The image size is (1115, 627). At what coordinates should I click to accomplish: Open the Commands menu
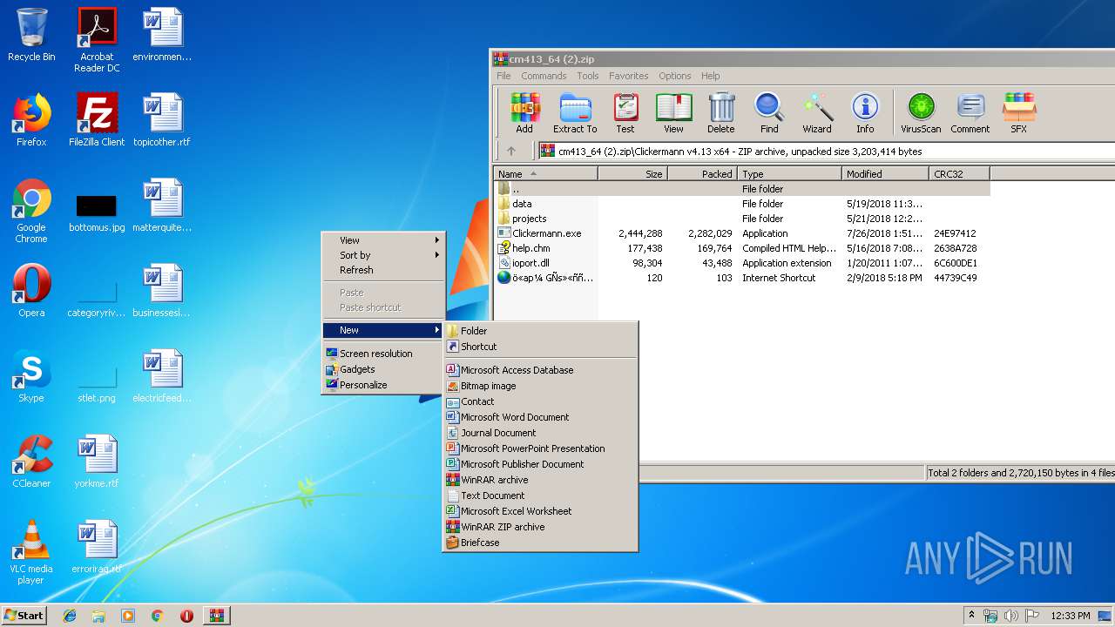coord(544,76)
